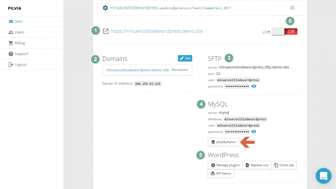Click the Edit domains button

pos(185,58)
